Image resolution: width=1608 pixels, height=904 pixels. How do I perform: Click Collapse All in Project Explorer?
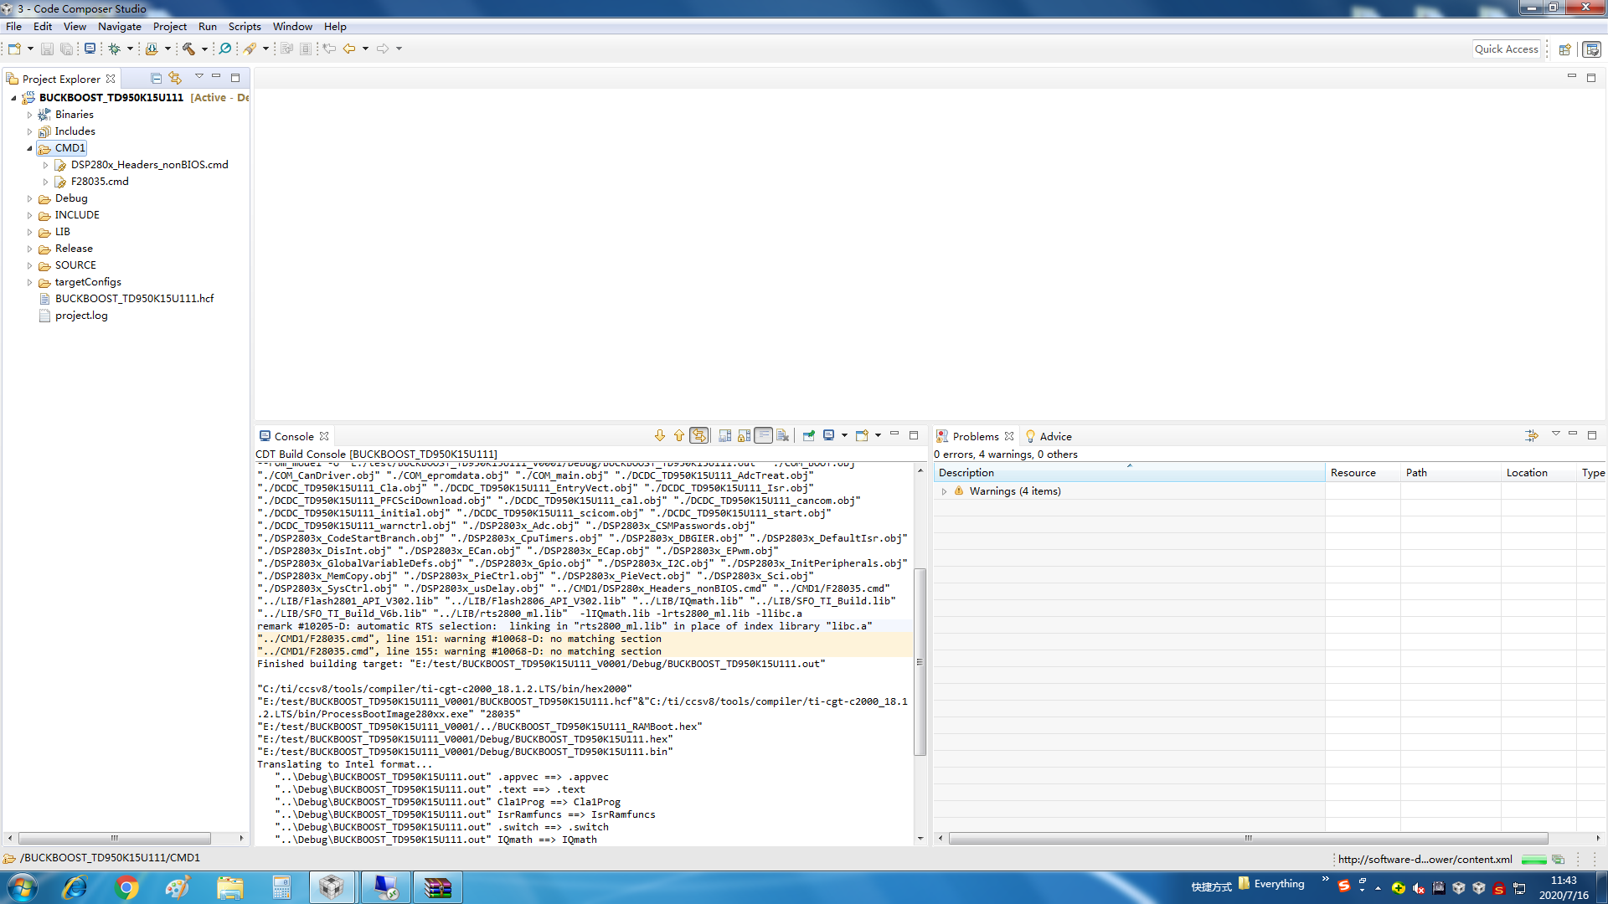coord(156,78)
